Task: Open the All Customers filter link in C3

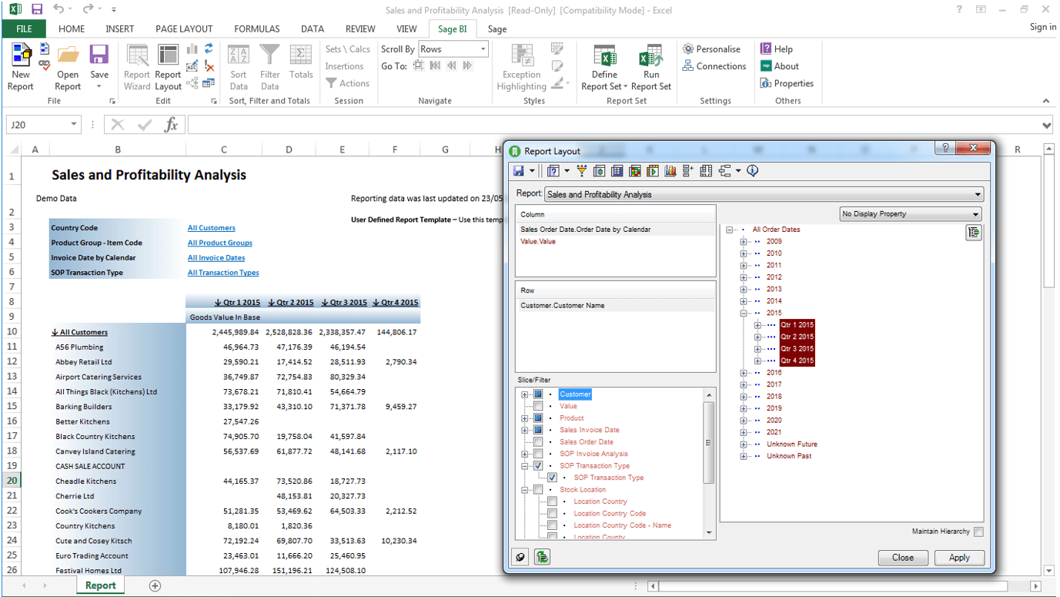Action: point(212,228)
